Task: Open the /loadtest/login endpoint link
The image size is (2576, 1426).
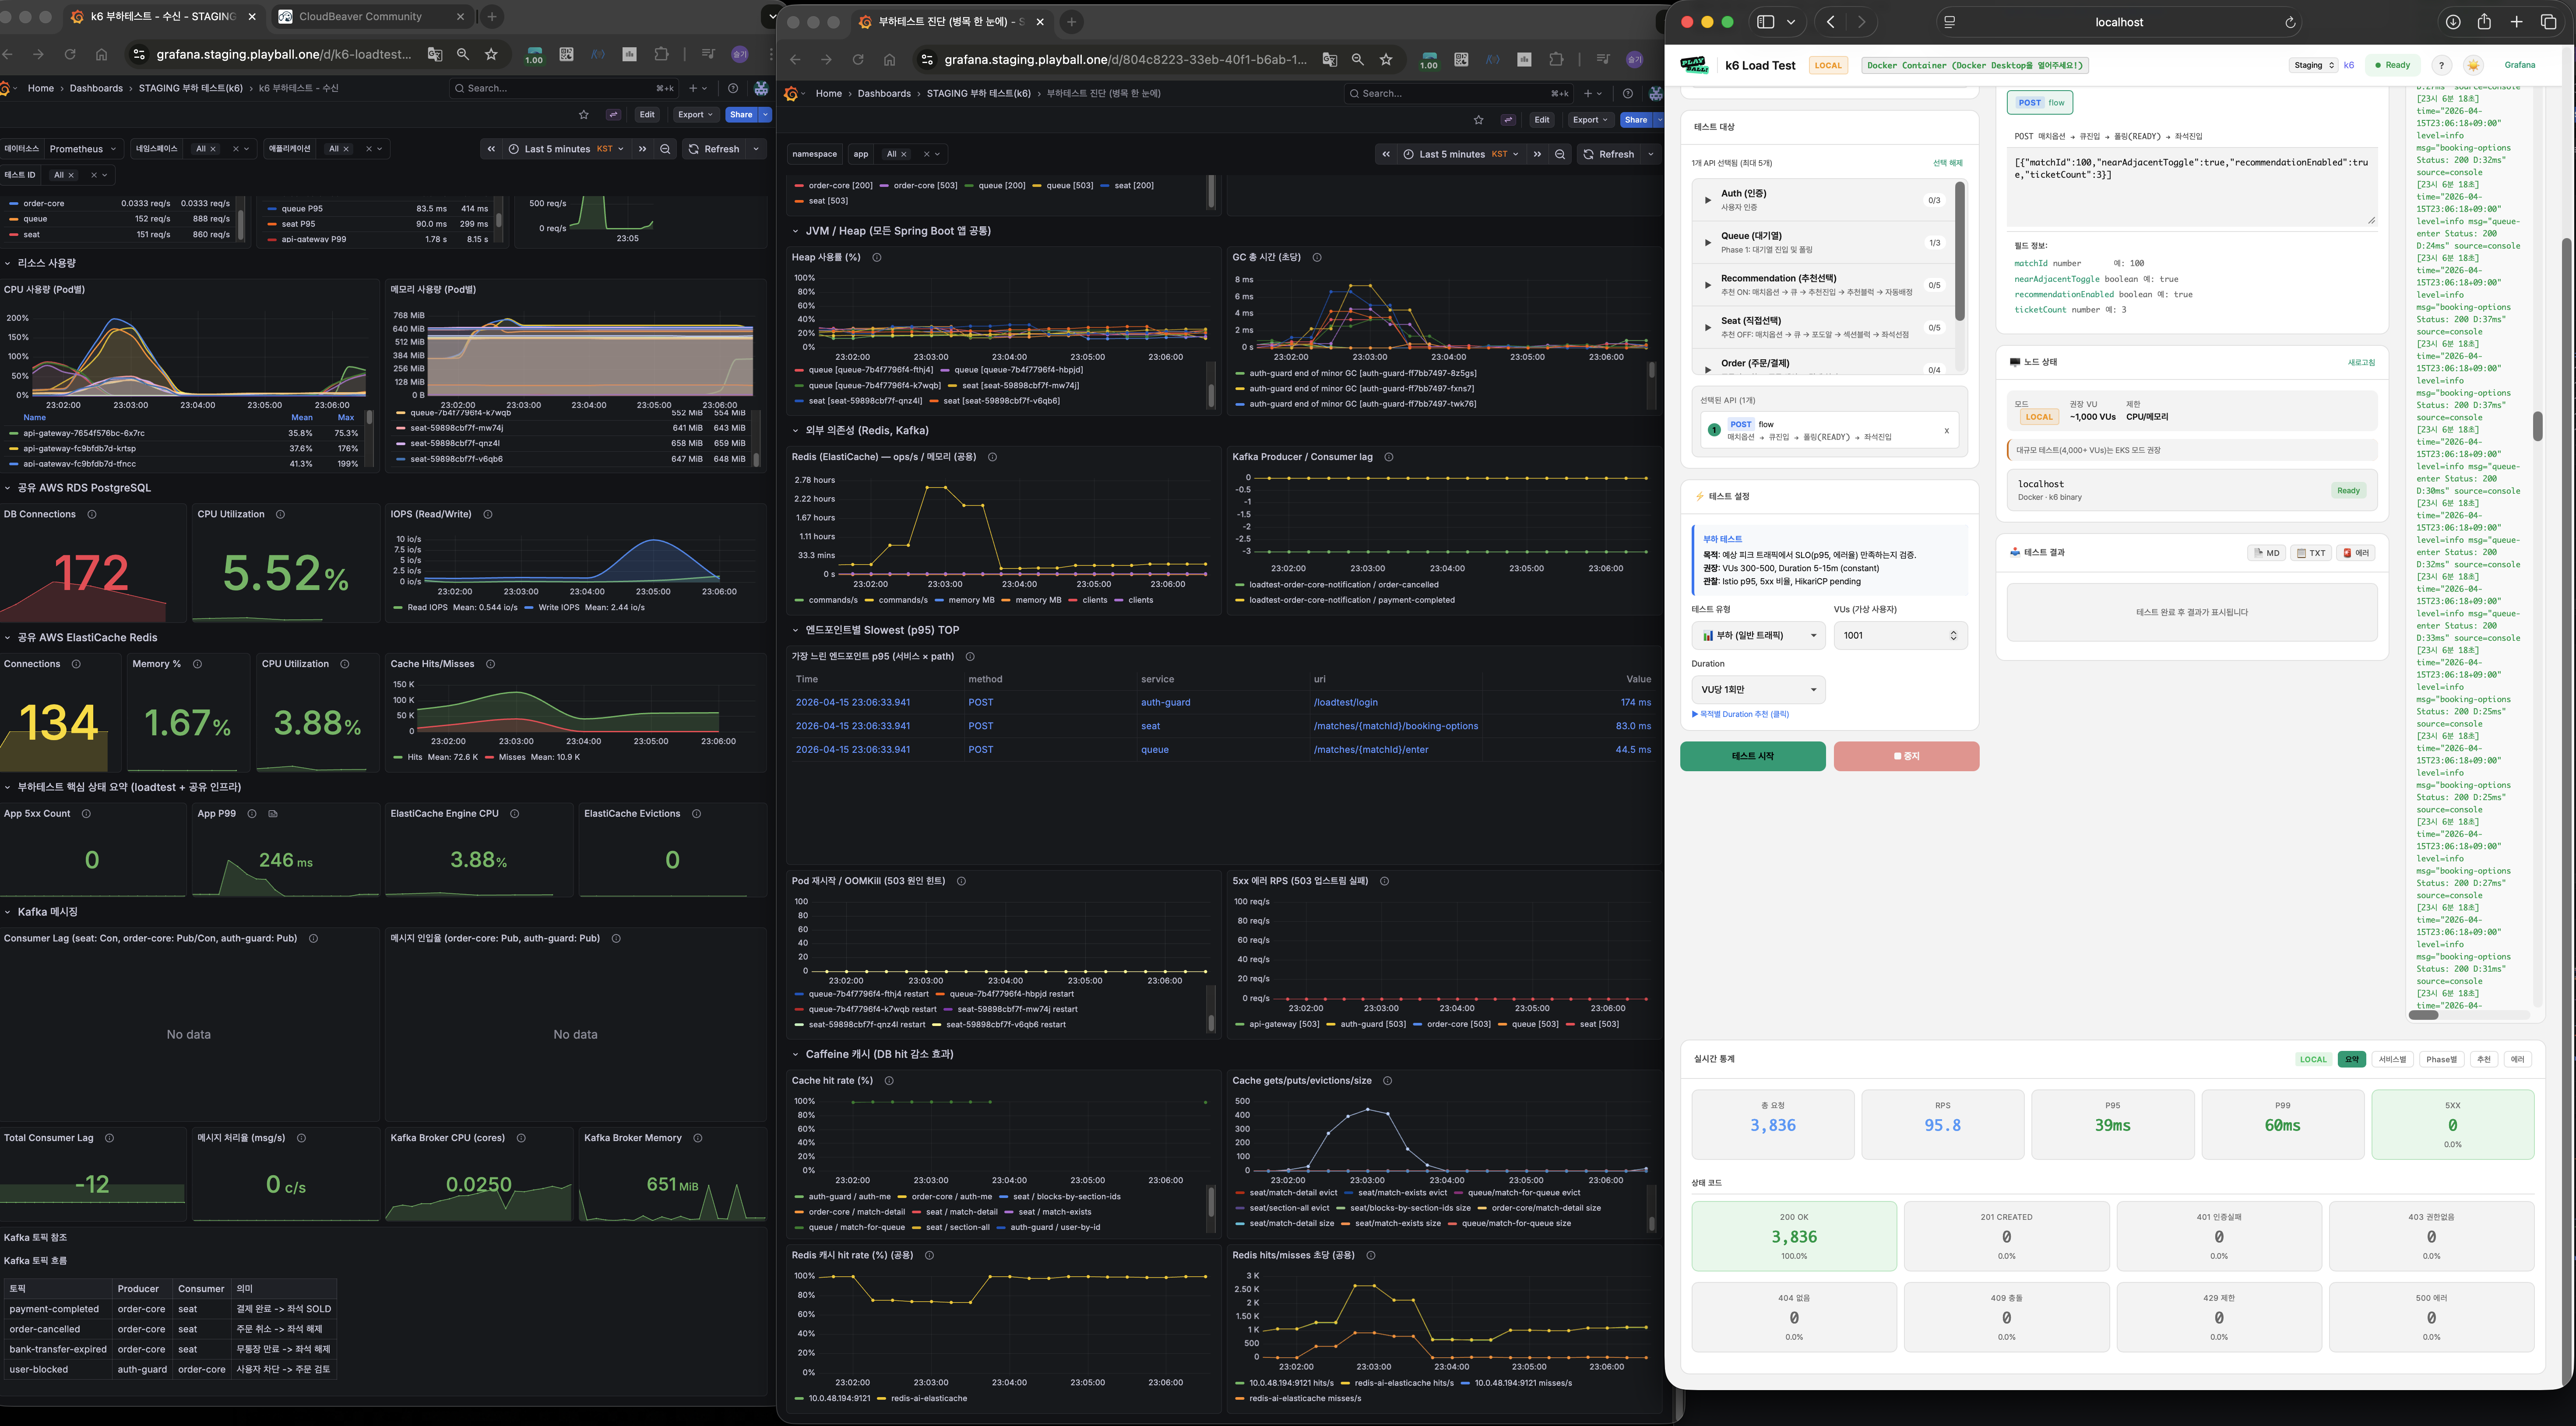Action: click(x=1345, y=703)
